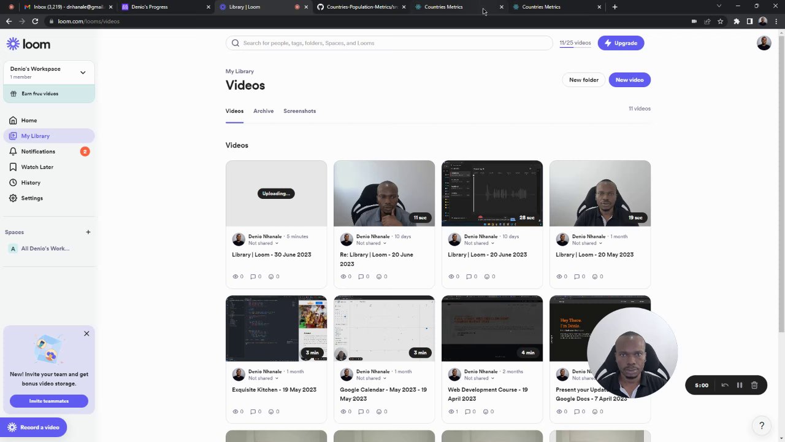Click New video button
The image size is (785, 442).
[x=629, y=80]
